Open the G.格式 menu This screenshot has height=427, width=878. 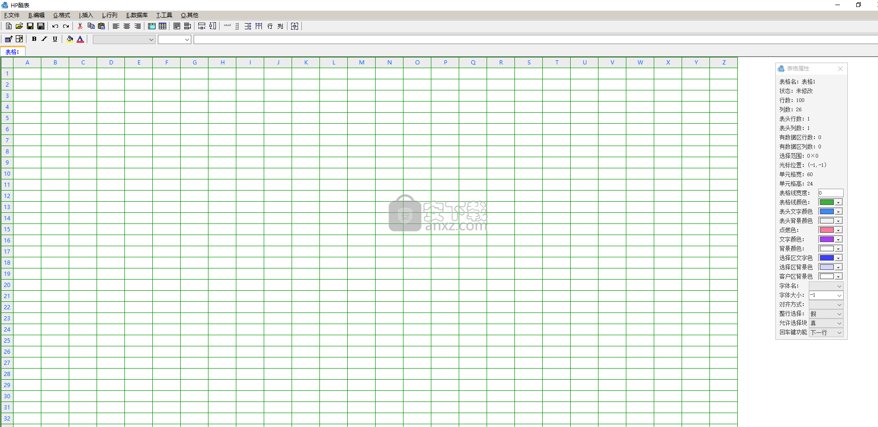61,15
